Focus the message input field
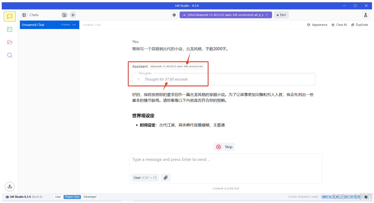The image size is (374, 203). click(x=226, y=160)
